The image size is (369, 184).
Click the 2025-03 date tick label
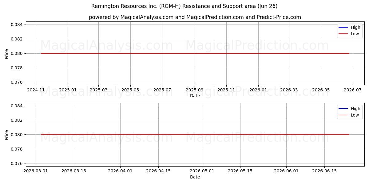pos(98,90)
